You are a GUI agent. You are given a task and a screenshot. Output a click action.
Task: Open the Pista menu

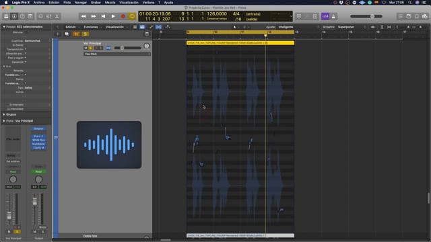[67, 3]
